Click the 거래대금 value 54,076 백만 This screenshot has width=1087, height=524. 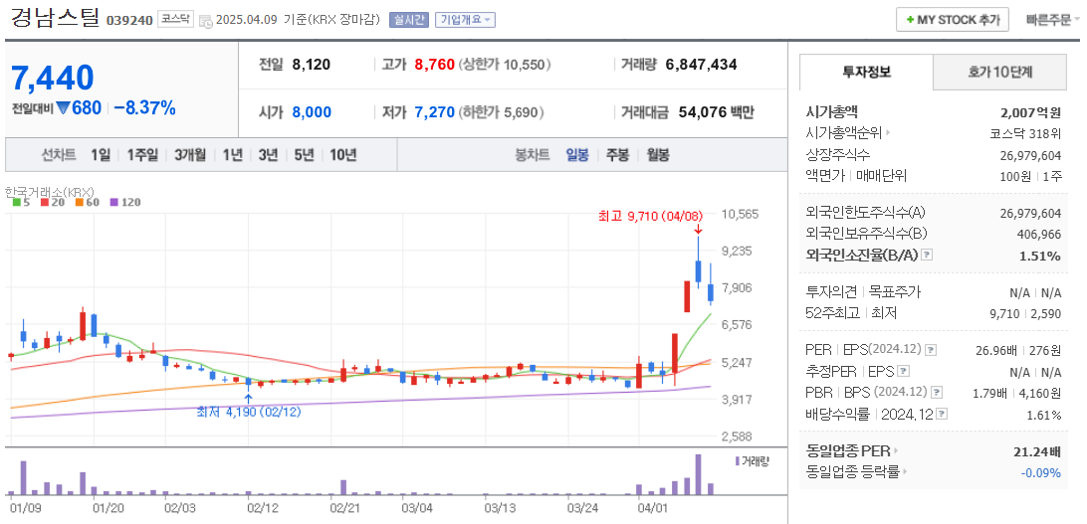tap(714, 112)
